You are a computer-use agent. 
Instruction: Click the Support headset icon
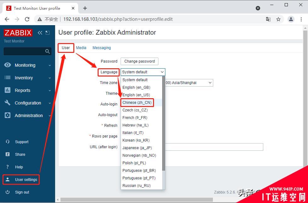[8, 142]
